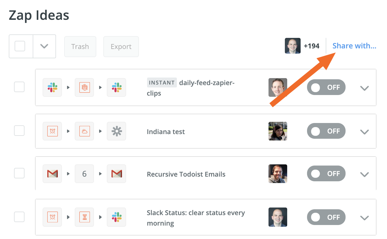
Task: Click the Trash button
Action: coord(80,47)
